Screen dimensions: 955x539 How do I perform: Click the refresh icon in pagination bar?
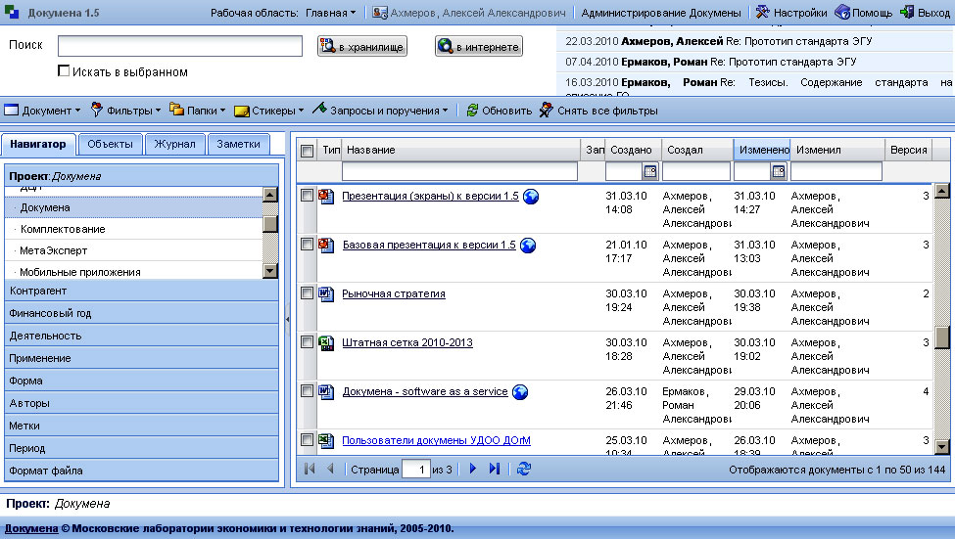point(524,470)
